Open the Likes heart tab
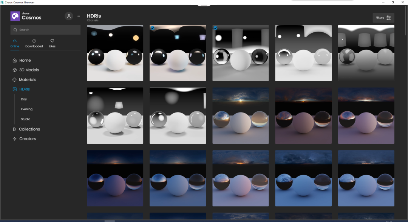The height and width of the screenshot is (222, 408). [x=52, y=43]
